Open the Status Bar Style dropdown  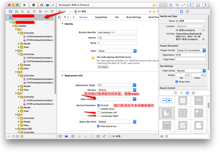click(117, 122)
